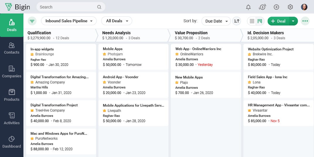The height and width of the screenshot is (157, 314).
Task: Expand the arrow beside the Deal button
Action: coord(293,21)
